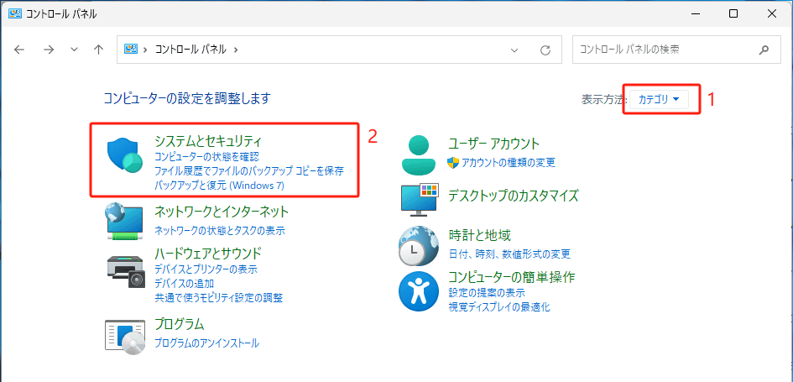
Task: Open the Clock and Region globe icon
Action: pos(420,246)
